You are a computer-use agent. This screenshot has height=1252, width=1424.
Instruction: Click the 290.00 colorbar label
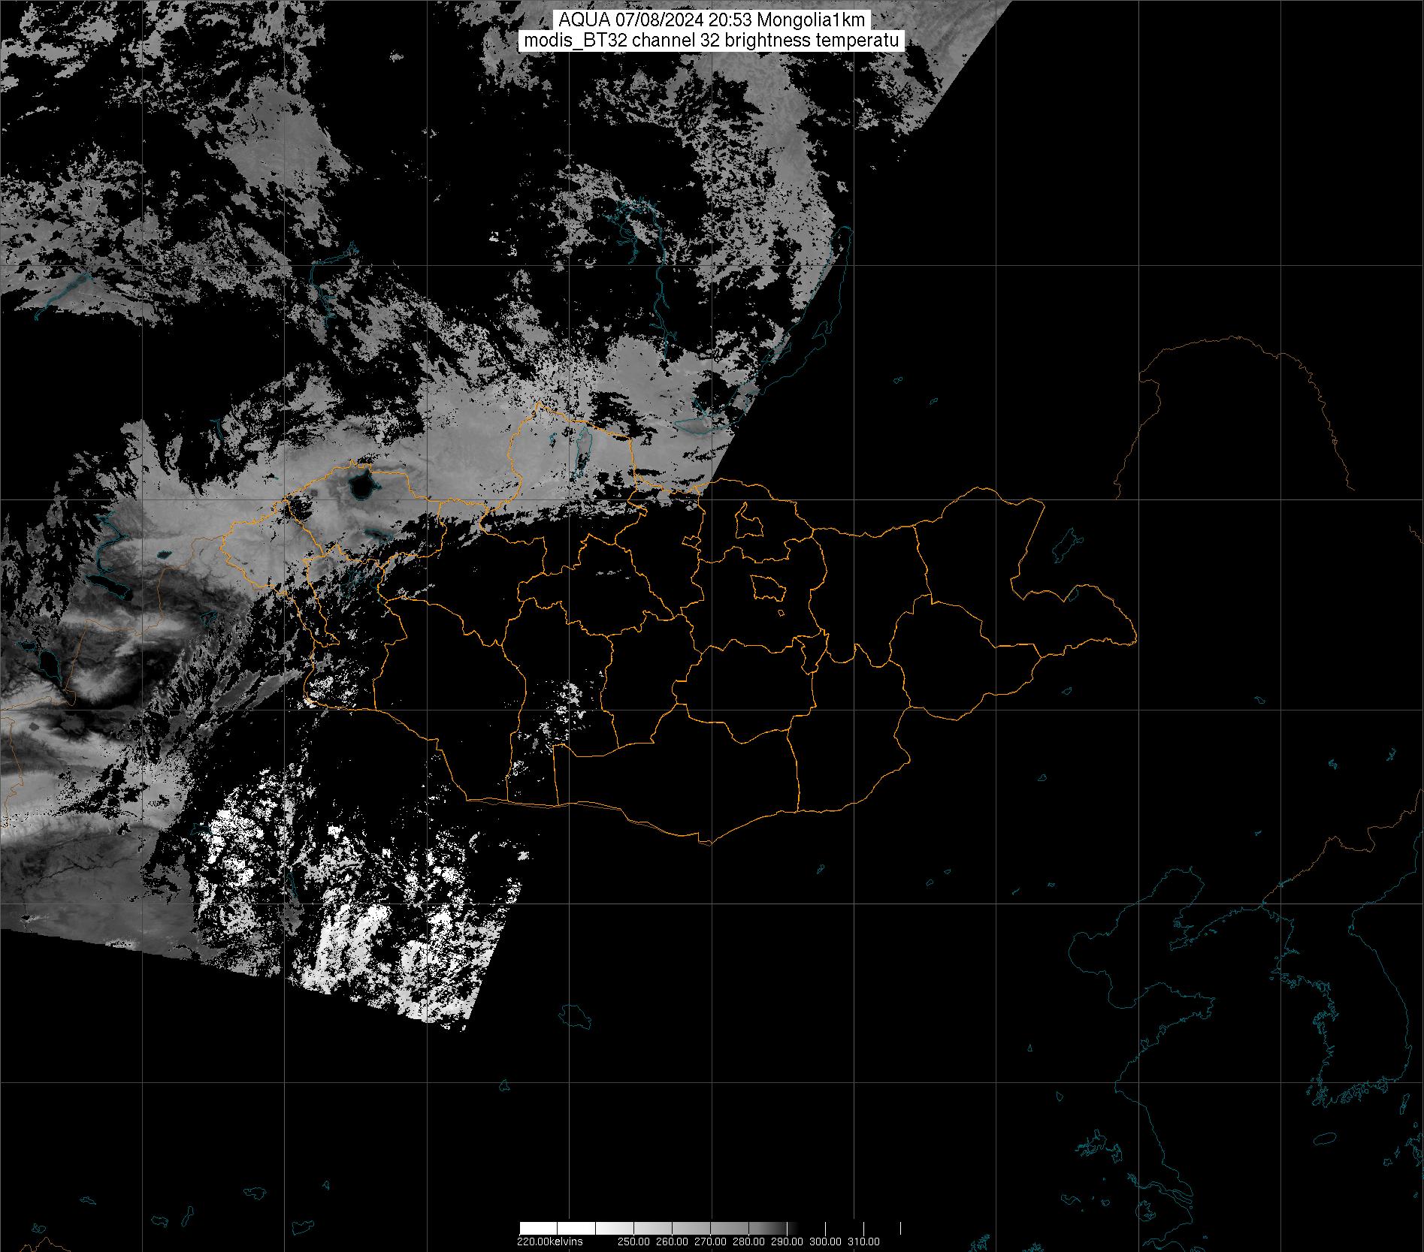pyautogui.click(x=787, y=1241)
